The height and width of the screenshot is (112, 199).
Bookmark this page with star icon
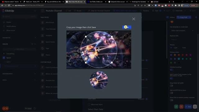pos(145,6)
